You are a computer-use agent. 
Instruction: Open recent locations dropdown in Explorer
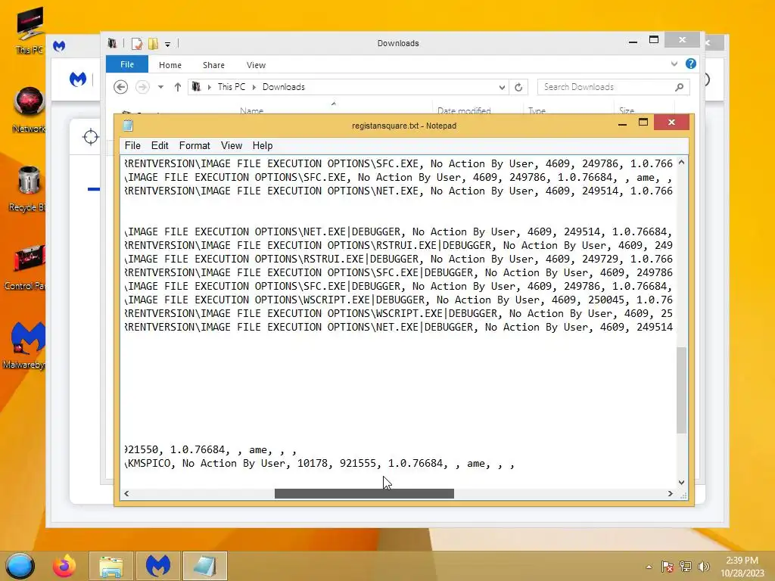160,87
